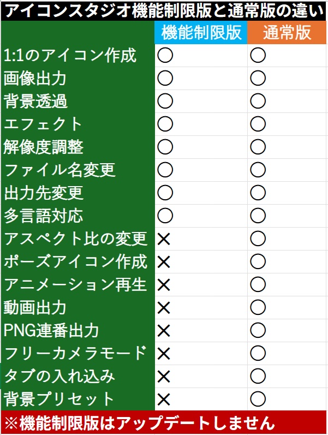Select the X mark beside アスペクト比の変更

pos(164,239)
